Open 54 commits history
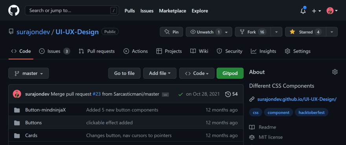 pyautogui.click(x=231, y=94)
